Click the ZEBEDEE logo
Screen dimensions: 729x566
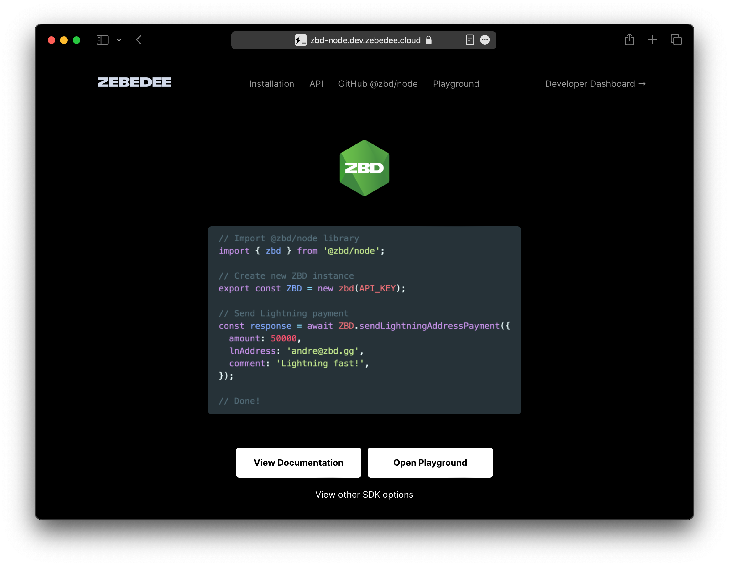click(x=134, y=82)
